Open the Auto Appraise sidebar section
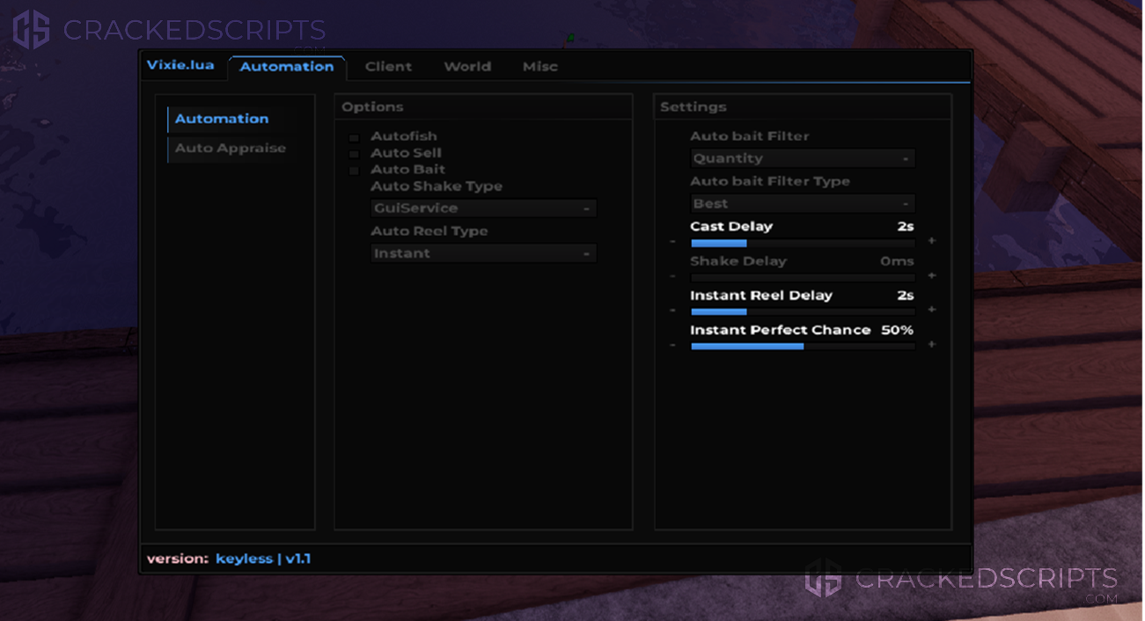The image size is (1145, 621). 230,149
